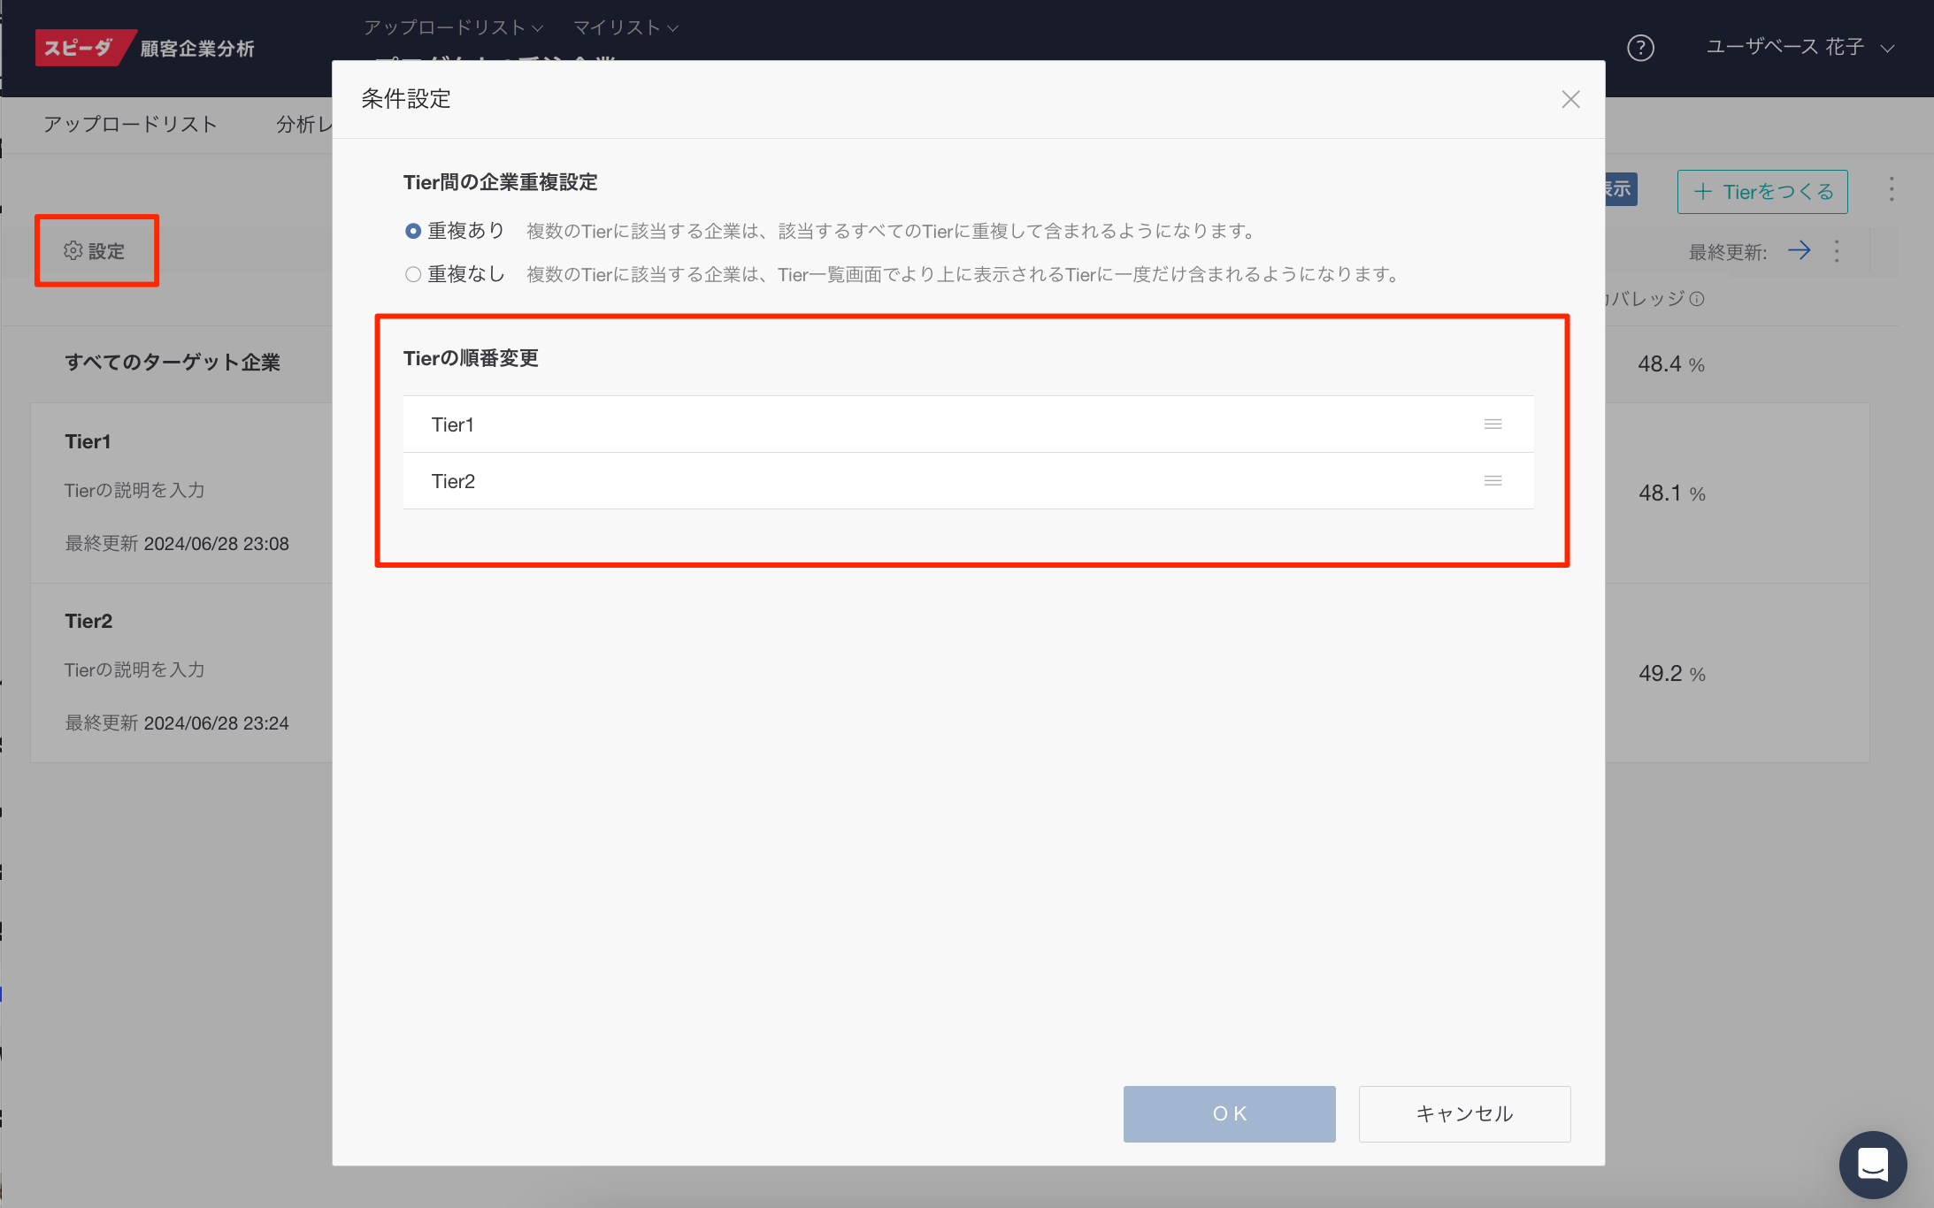The height and width of the screenshot is (1208, 1934).
Task: Select the 重複なし radio option
Action: pos(413,275)
